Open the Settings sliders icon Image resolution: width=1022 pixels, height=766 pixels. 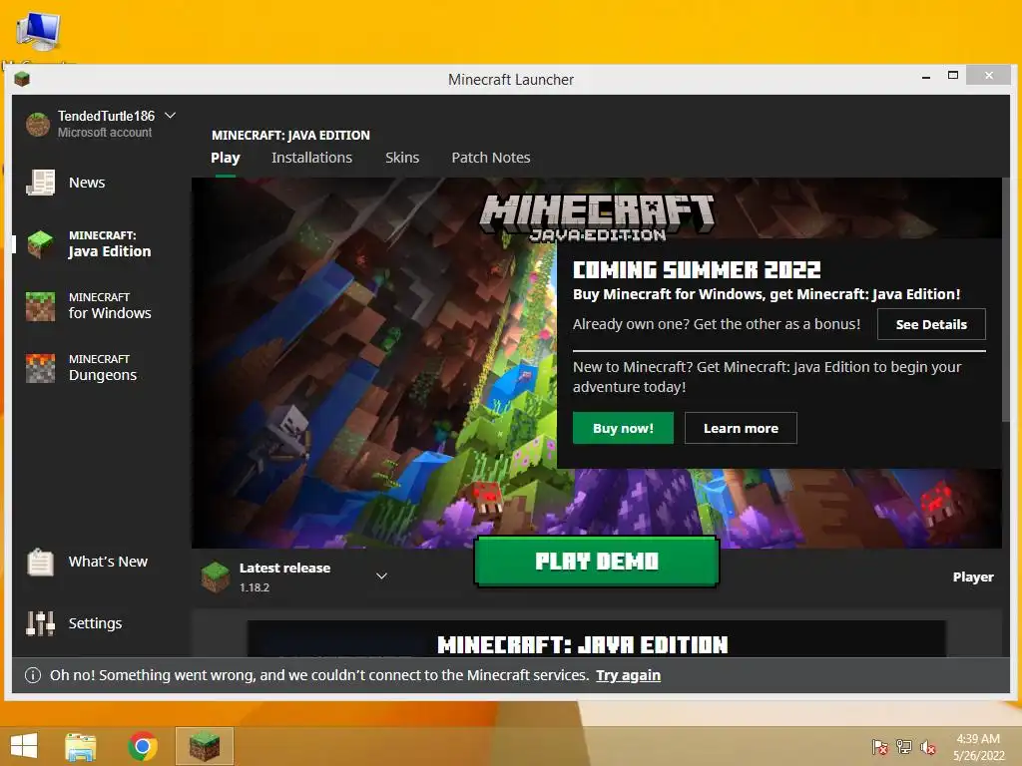click(40, 623)
